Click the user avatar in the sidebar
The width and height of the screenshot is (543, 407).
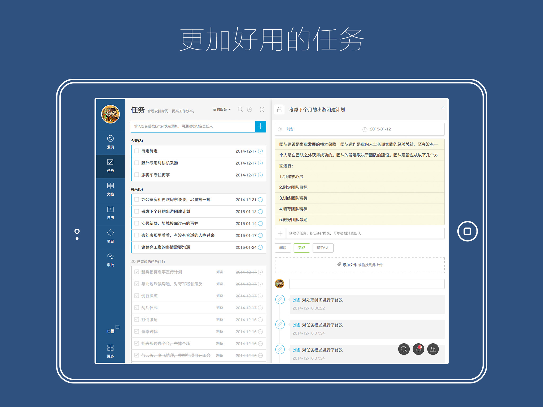click(x=110, y=114)
